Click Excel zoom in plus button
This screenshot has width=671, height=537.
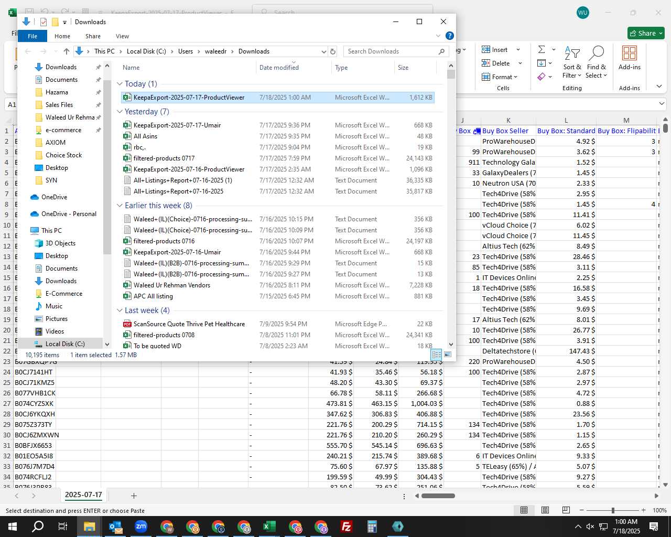point(644,510)
